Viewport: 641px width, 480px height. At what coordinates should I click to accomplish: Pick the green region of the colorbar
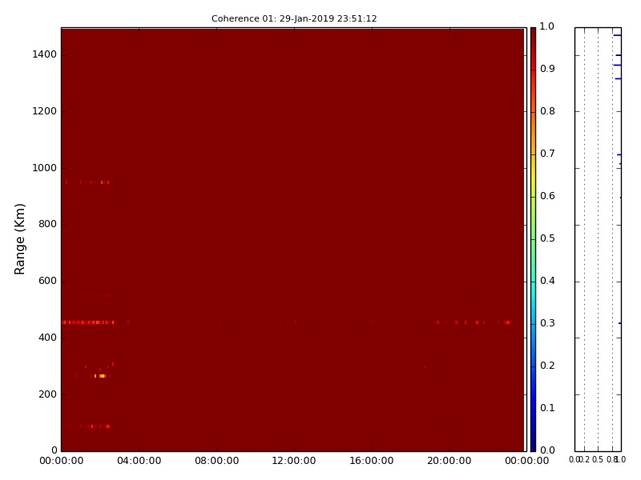tap(533, 233)
